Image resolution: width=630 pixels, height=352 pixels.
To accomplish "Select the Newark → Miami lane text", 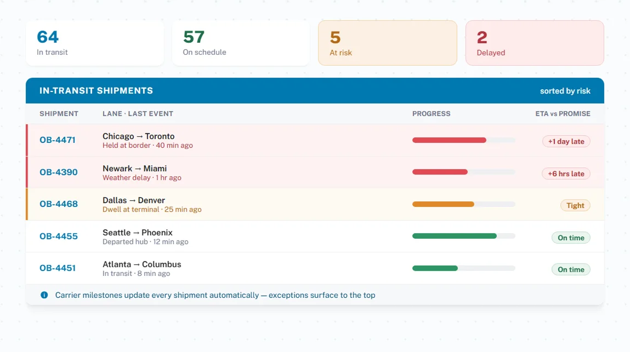I will pyautogui.click(x=134, y=169).
